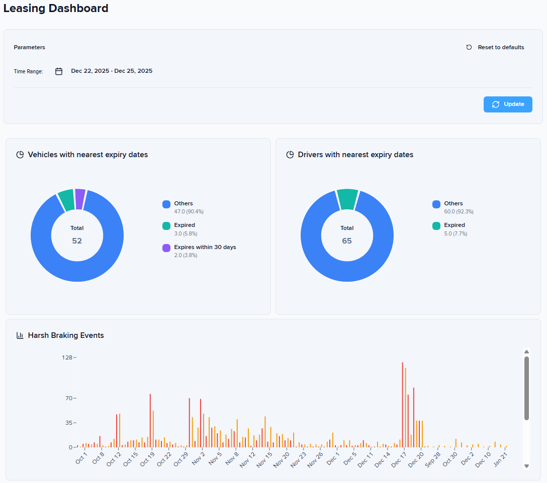Image resolution: width=547 pixels, height=483 pixels.
Task: Click the pie icon beside Vehicles expiry title
Action: coord(20,155)
